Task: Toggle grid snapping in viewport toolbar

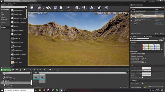Action: 107,13
